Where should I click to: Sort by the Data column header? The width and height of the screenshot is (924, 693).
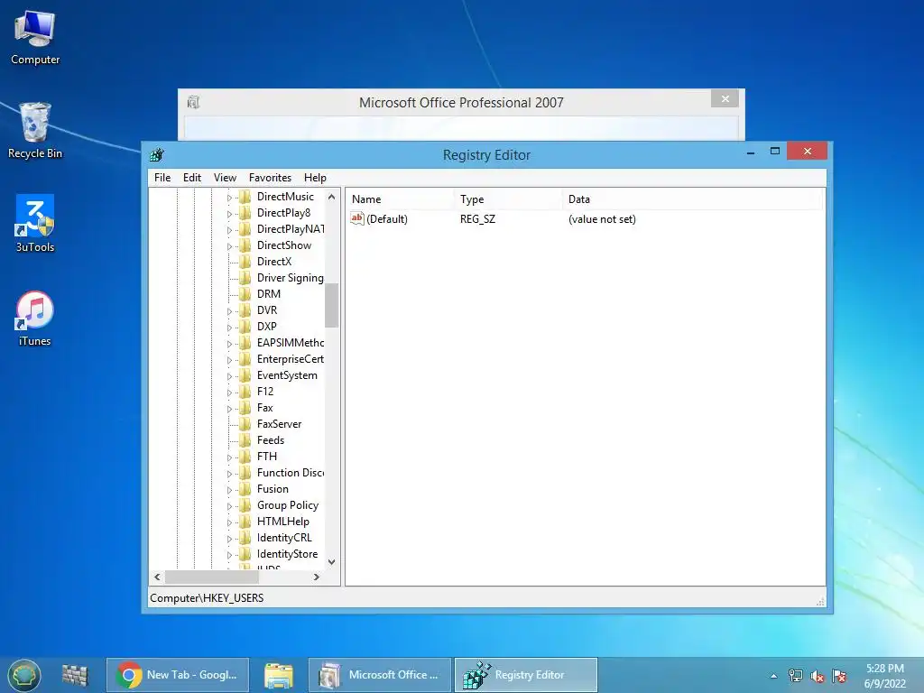tap(692, 199)
